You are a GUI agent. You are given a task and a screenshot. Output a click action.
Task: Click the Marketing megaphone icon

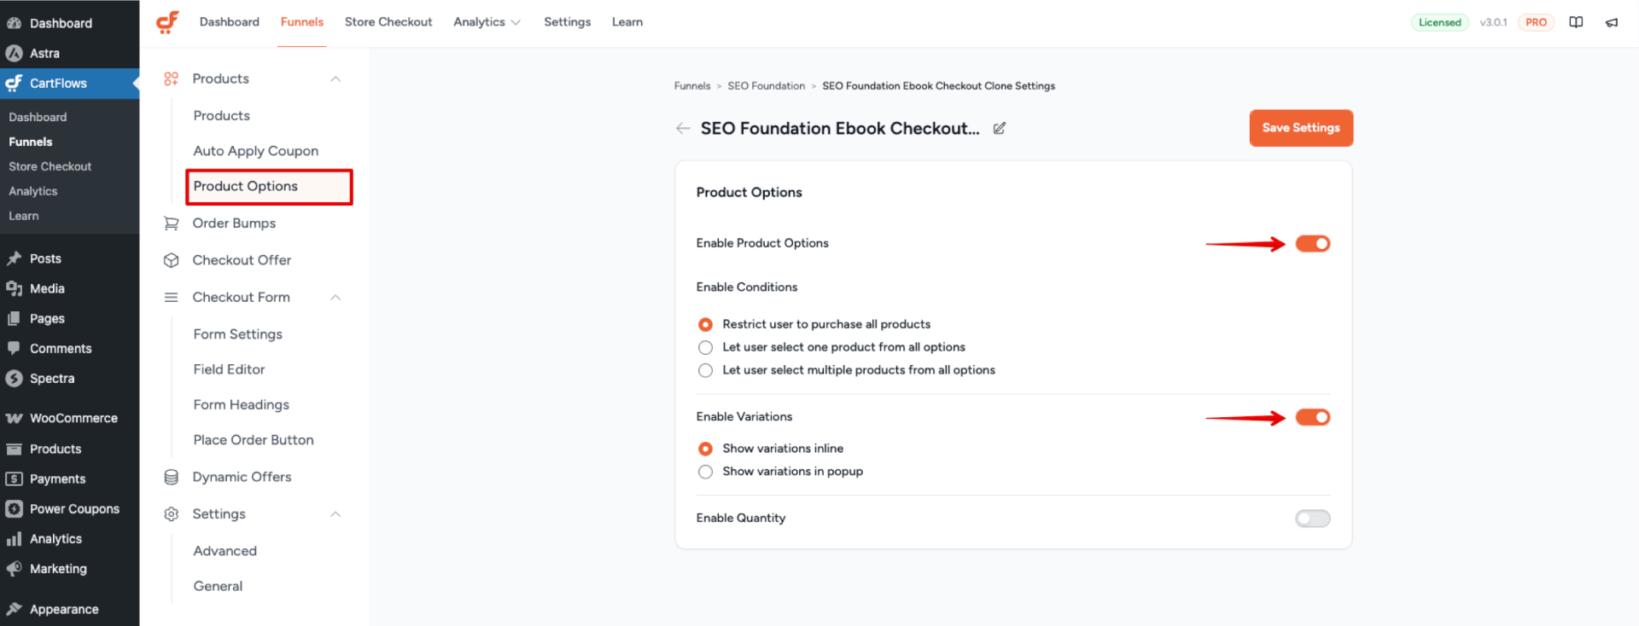coord(14,569)
